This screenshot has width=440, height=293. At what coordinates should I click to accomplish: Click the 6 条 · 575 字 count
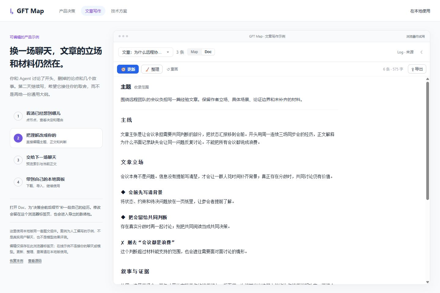click(x=393, y=69)
